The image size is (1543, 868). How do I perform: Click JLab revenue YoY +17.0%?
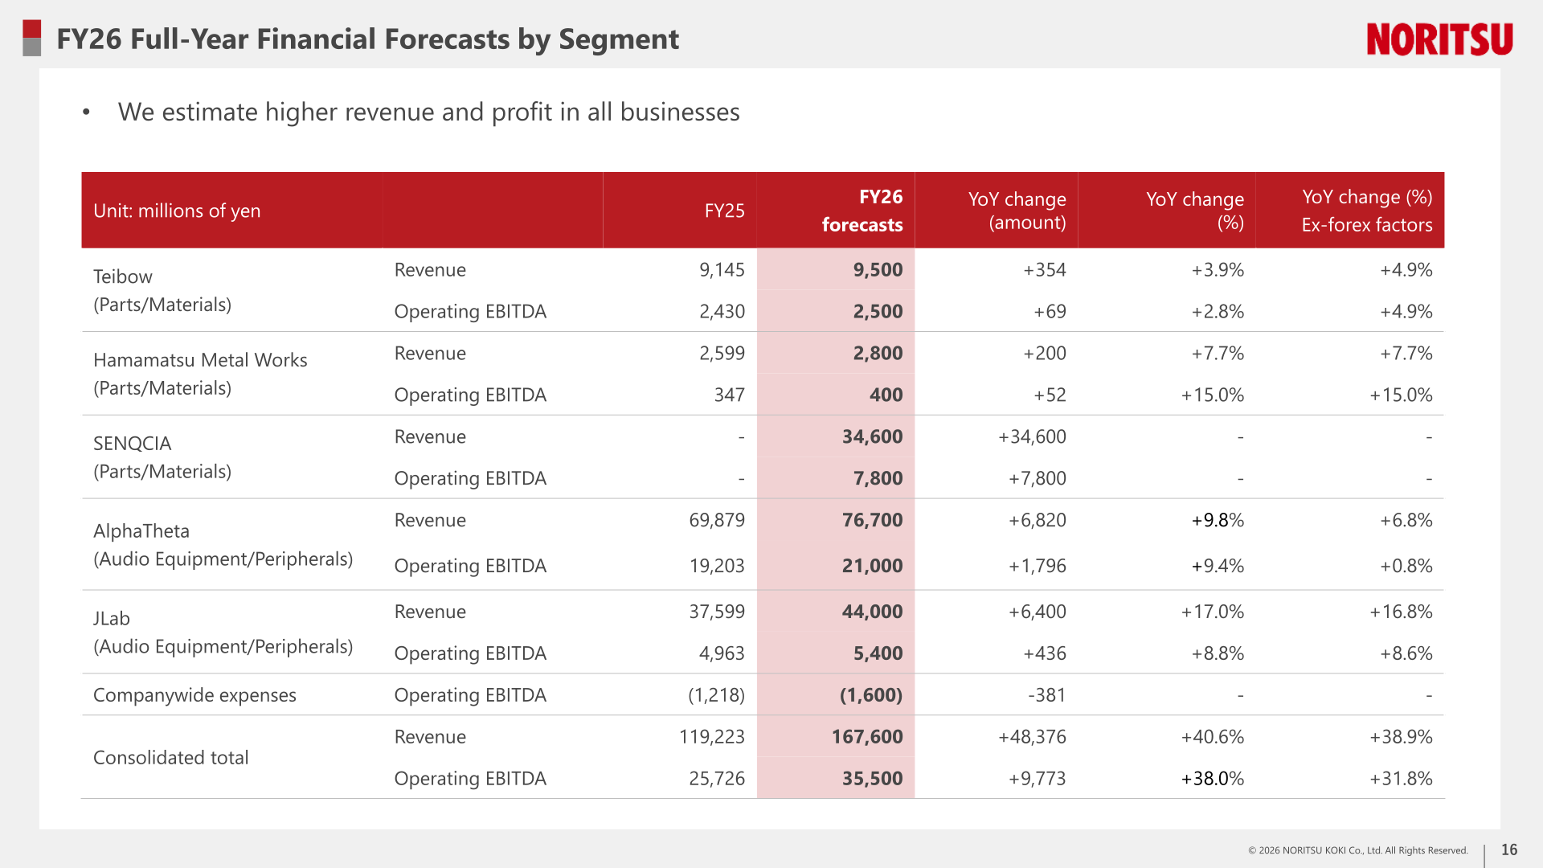[1212, 612]
